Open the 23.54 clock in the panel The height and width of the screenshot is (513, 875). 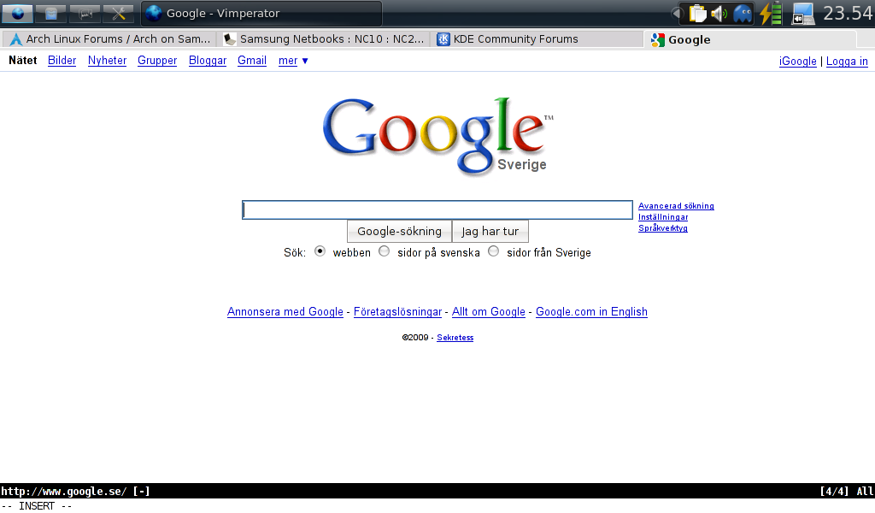pyautogui.click(x=847, y=14)
